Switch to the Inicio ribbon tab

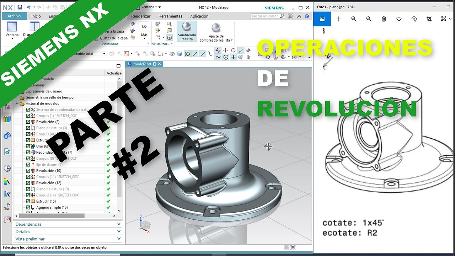click(x=36, y=16)
